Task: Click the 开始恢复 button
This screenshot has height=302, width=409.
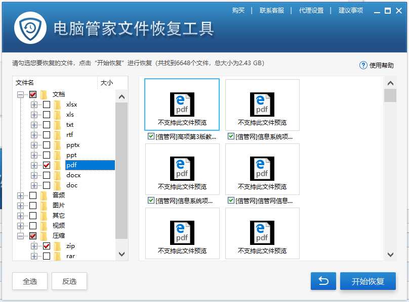Action: [368, 281]
